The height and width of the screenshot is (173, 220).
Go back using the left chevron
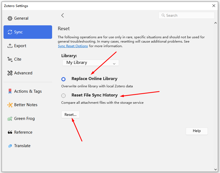point(63,15)
